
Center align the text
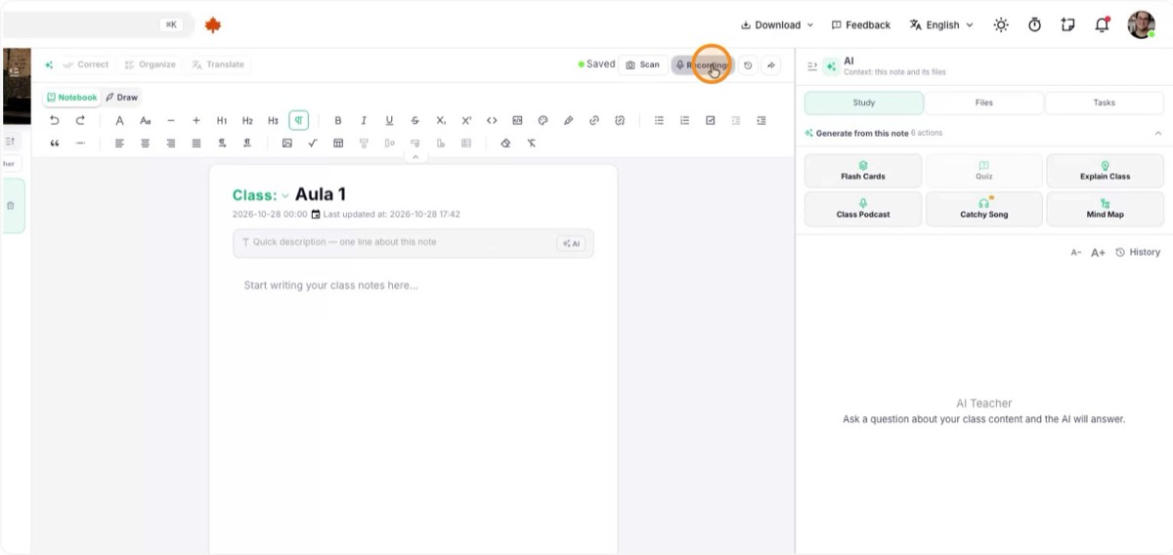pos(145,143)
